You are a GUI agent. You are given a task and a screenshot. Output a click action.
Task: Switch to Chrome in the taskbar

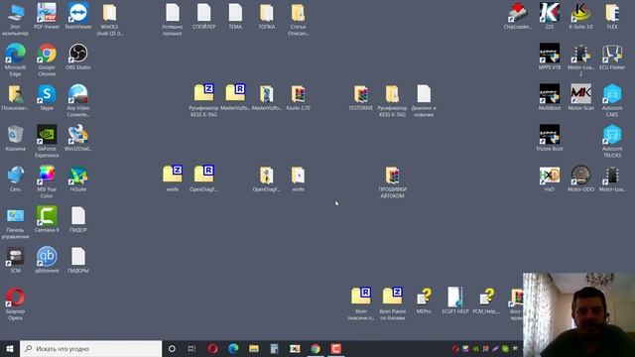coord(316,348)
